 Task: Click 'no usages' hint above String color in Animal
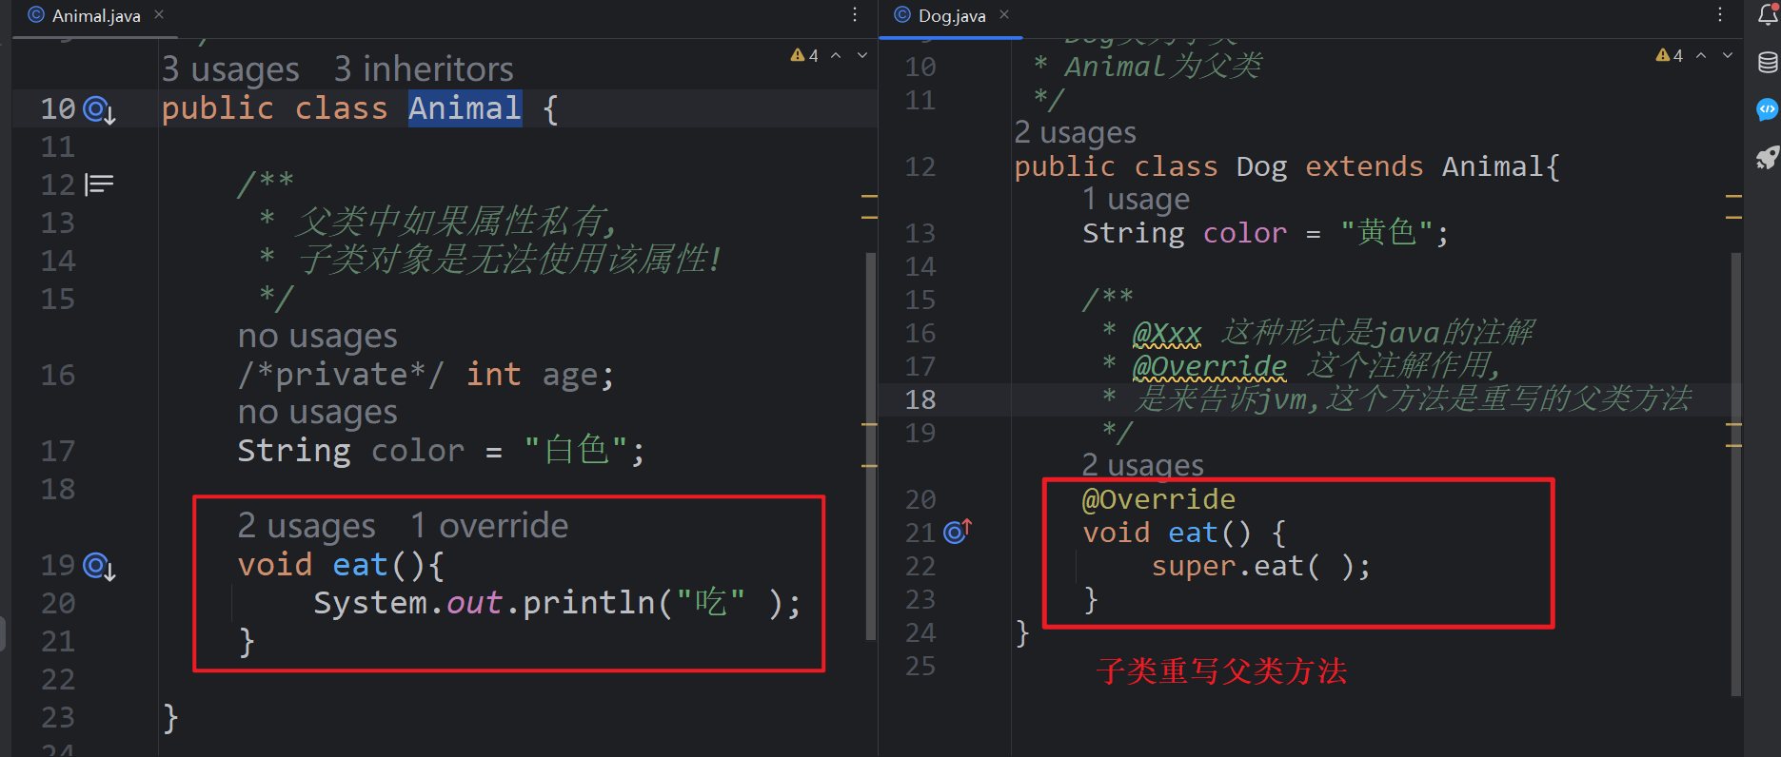click(317, 413)
